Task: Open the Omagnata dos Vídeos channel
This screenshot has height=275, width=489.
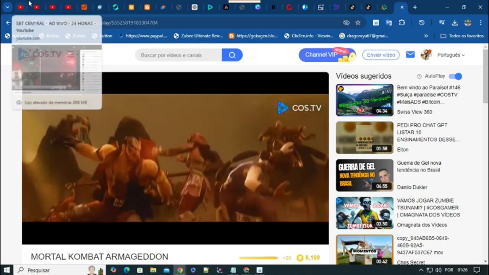Action: click(x=422, y=225)
